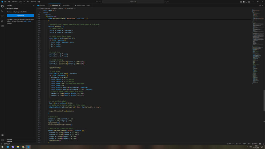Open the Help menu
This screenshot has width=265, height=149.
tap(39, 2)
